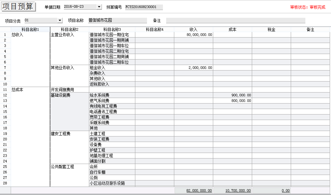Select the 普信城市花园一期商铺 cell
331x196 pixels.
pos(112,40)
